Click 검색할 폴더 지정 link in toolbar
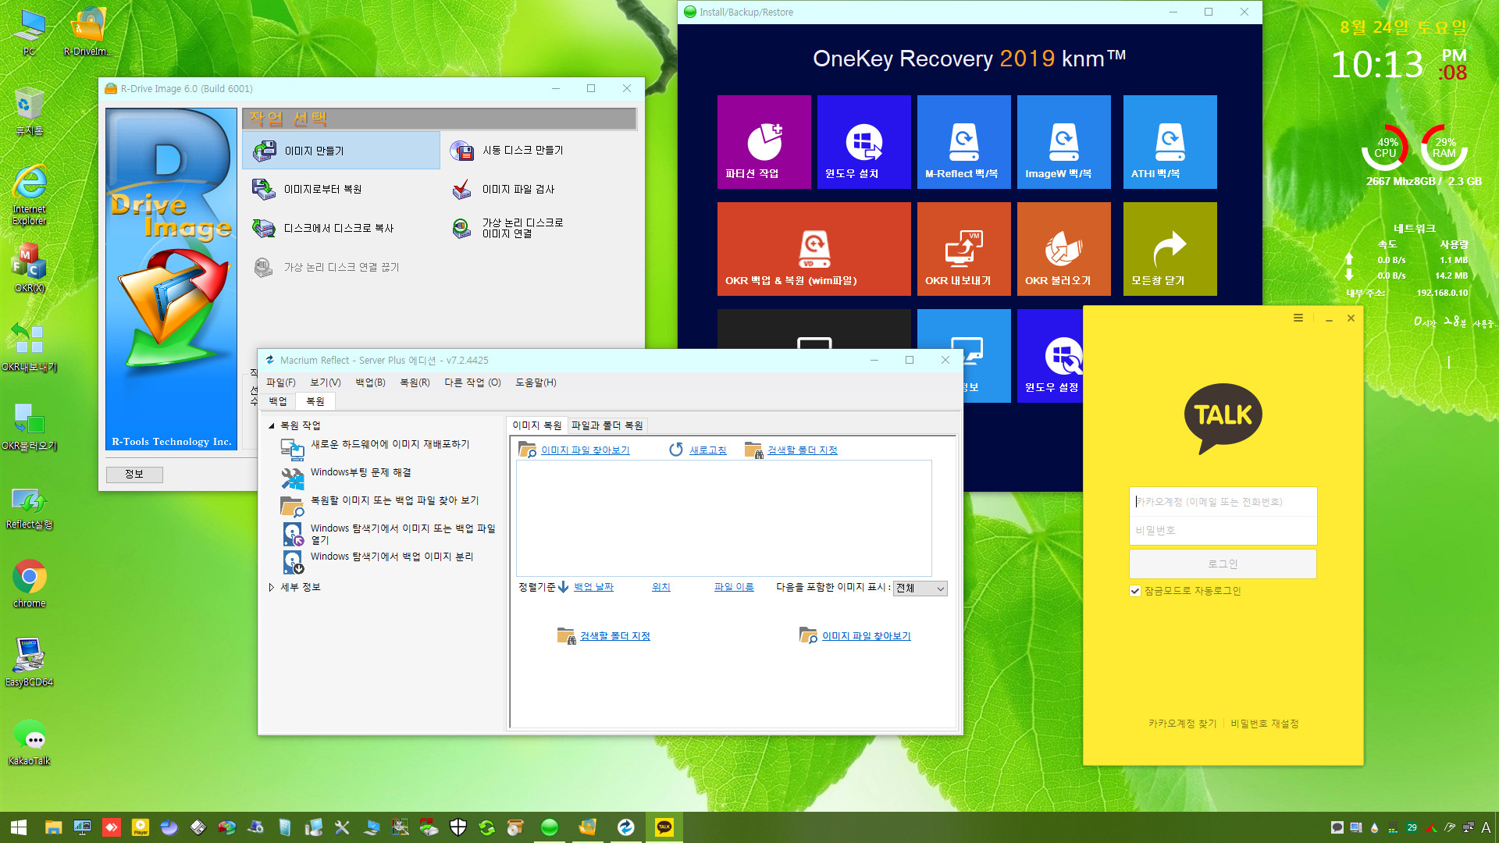 (x=803, y=450)
